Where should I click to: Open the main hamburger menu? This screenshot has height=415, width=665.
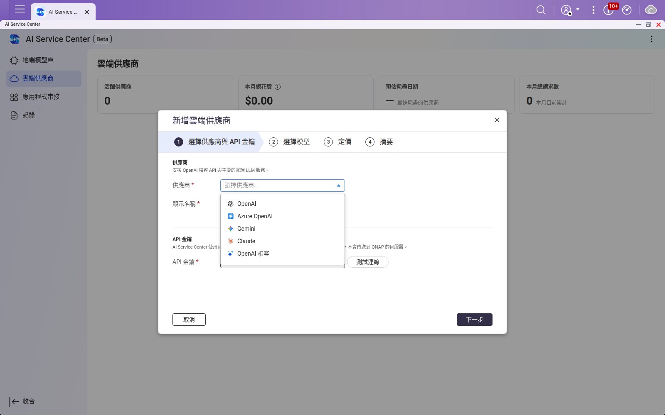20,9
